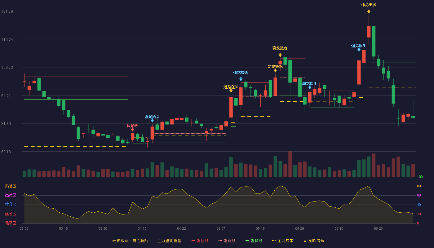Click the 拉升区 zone label
This screenshot has width=434, height=248.
pos(11,205)
